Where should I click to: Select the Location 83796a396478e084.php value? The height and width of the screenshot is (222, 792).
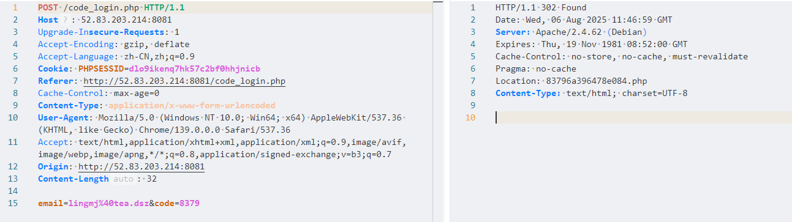coord(597,81)
